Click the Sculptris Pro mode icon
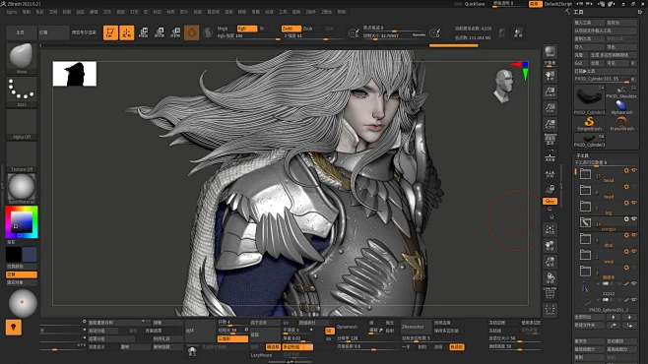Image resolution: width=648 pixels, height=364 pixels. tap(208, 32)
